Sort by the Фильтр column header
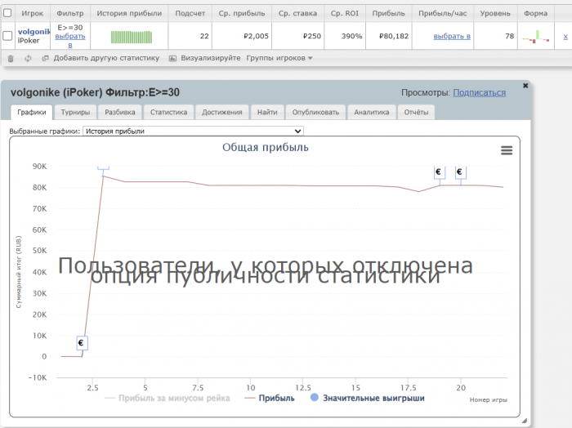Image resolution: width=572 pixels, height=428 pixels. click(x=70, y=13)
